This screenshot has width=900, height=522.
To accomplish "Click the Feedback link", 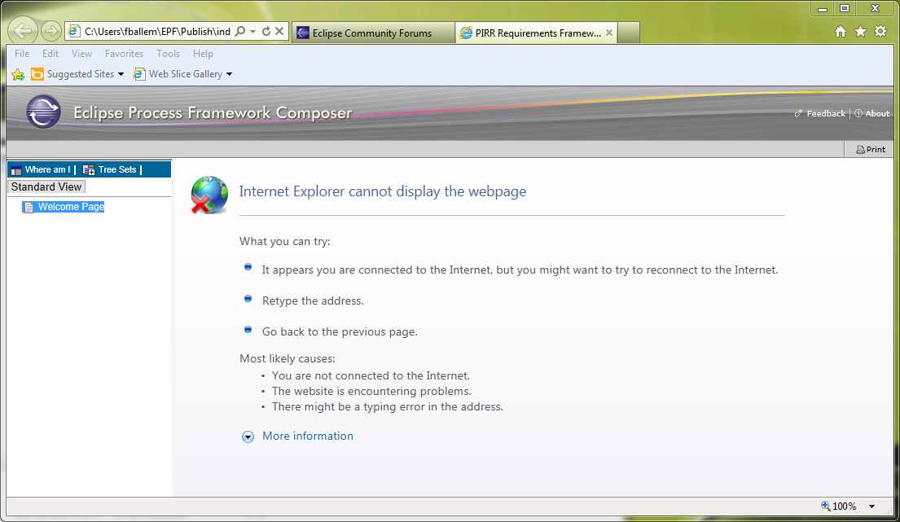I will pyautogui.click(x=826, y=113).
